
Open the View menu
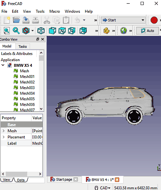(x=27, y=11)
